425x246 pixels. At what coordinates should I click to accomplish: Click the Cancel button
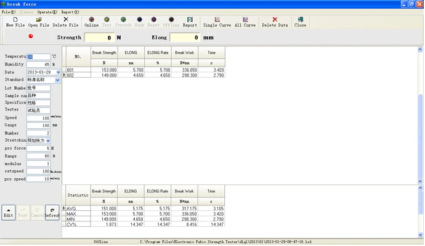pyautogui.click(x=38, y=213)
